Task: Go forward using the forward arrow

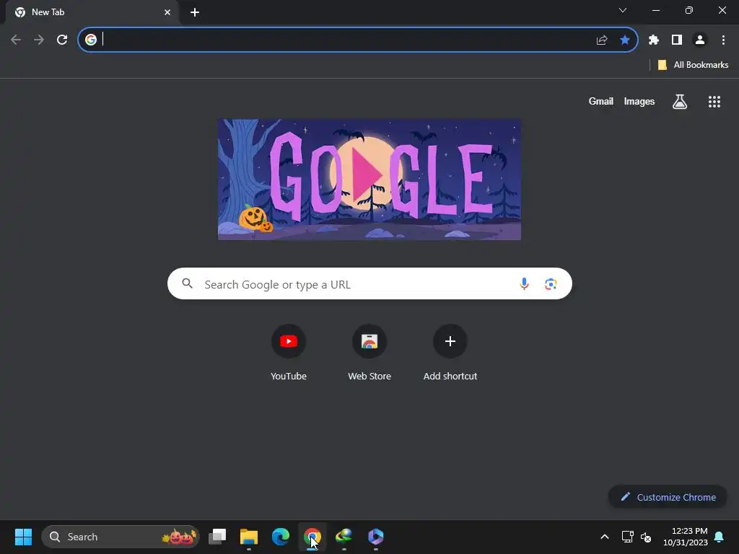Action: click(39, 40)
